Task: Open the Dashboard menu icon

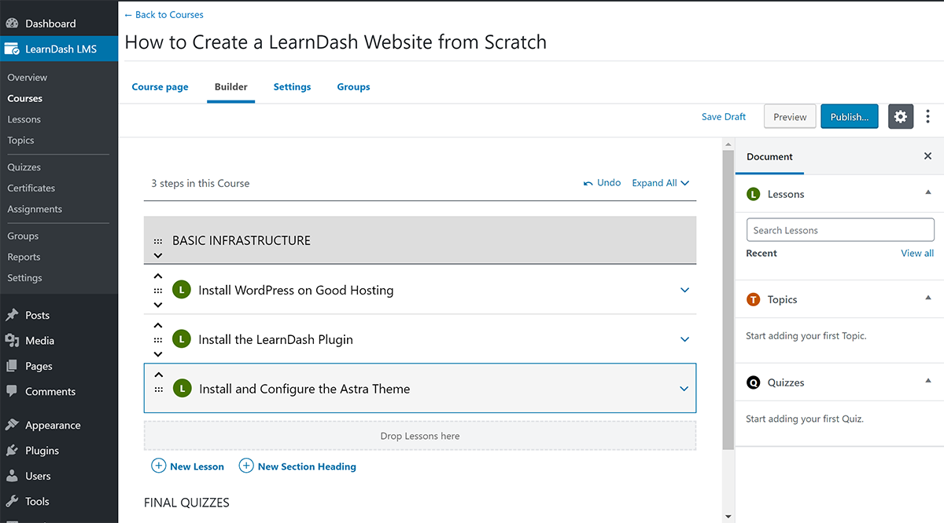Action: (13, 24)
